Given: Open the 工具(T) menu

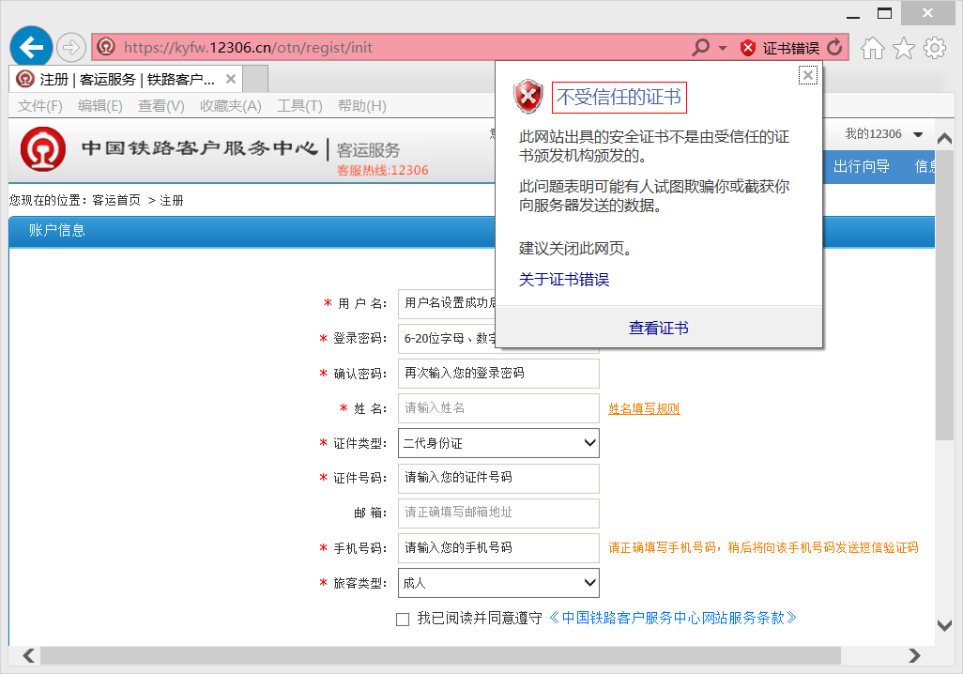Looking at the screenshot, I should point(299,106).
